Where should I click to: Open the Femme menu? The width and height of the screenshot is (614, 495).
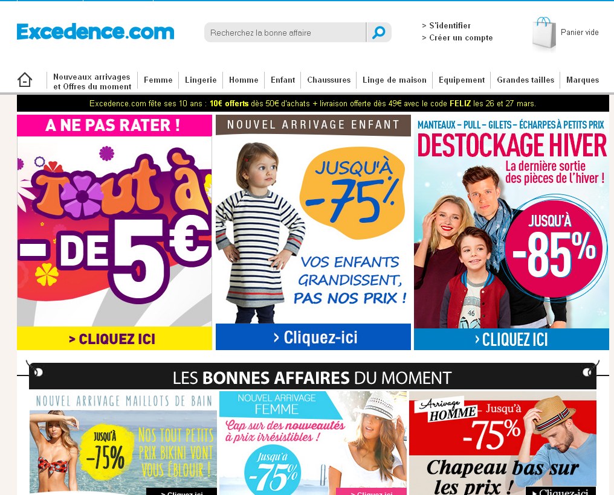coord(158,80)
